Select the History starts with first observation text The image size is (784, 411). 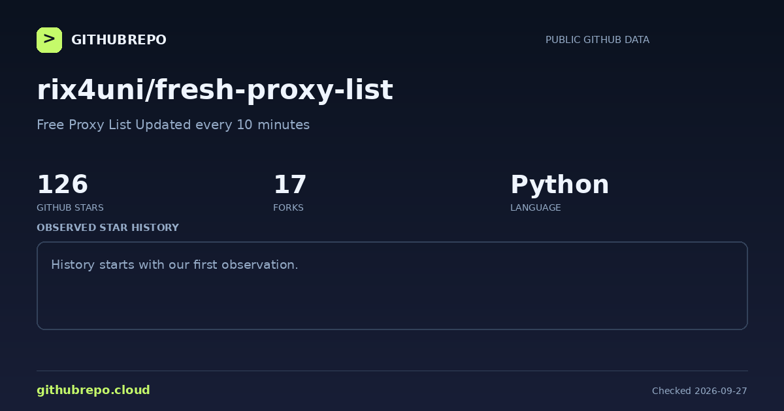click(174, 265)
